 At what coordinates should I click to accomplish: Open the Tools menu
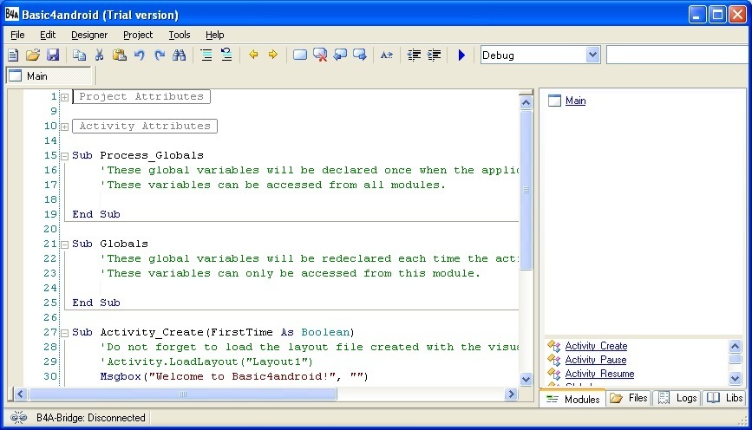180,35
